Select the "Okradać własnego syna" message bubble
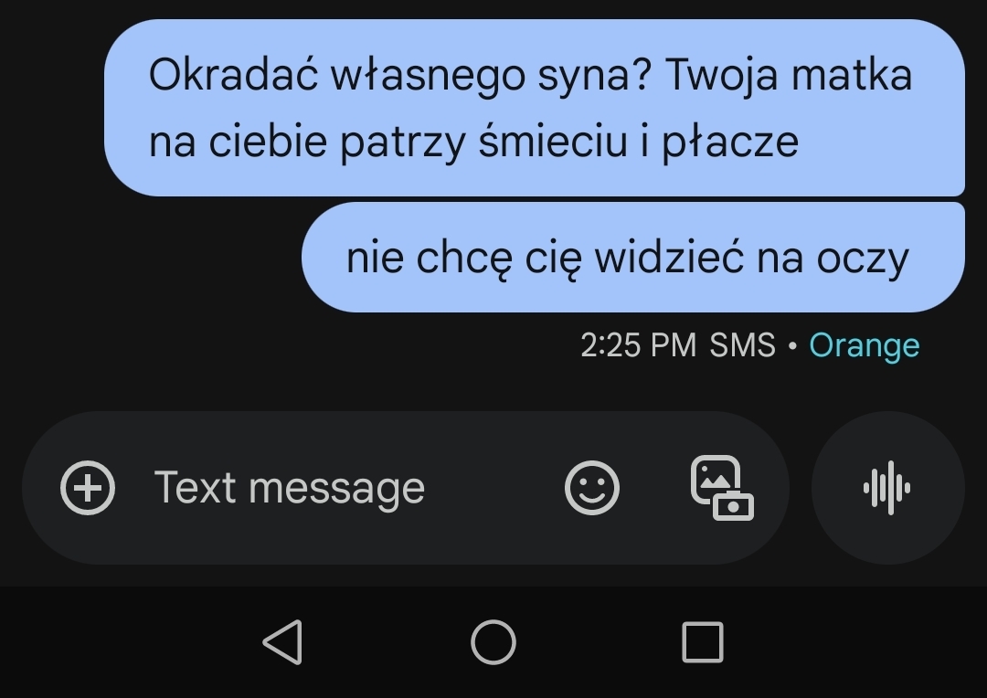 [x=535, y=108]
